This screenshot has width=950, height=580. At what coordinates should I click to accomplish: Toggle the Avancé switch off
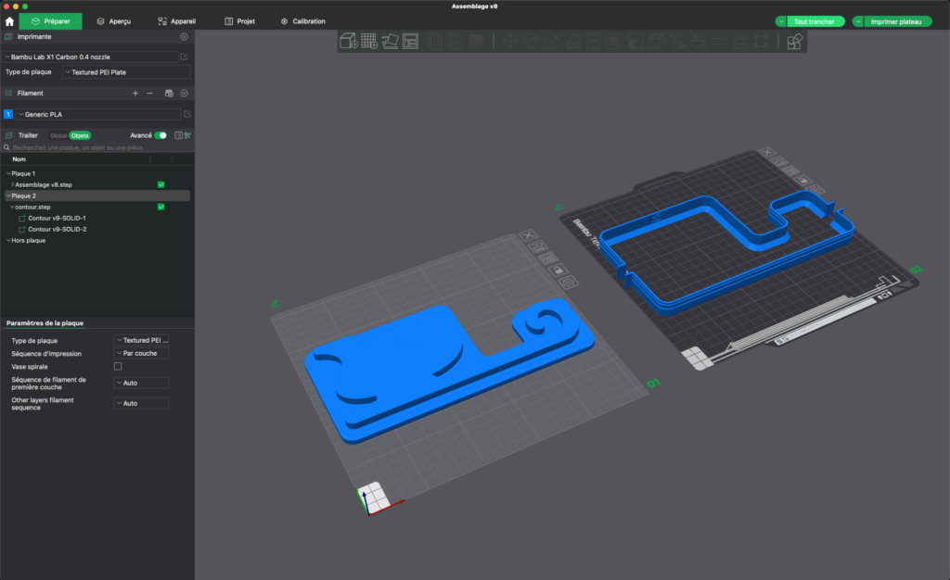coord(160,135)
